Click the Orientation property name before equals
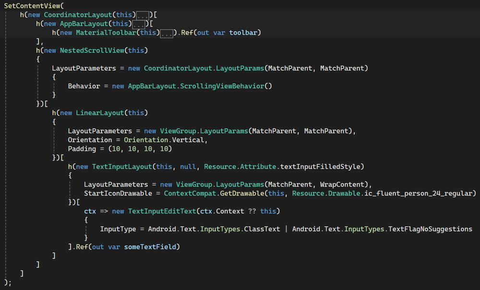 [x=90, y=140]
